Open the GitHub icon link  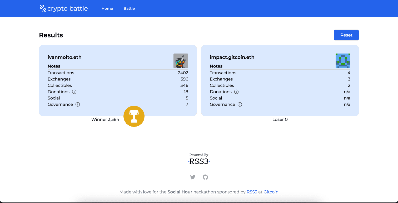(x=205, y=177)
